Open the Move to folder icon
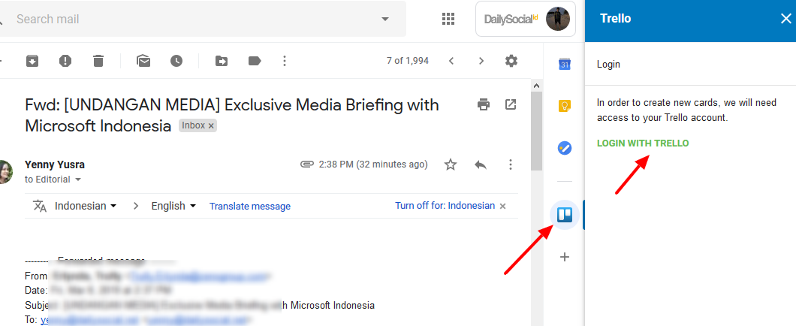This screenshot has width=796, height=326. (222, 61)
